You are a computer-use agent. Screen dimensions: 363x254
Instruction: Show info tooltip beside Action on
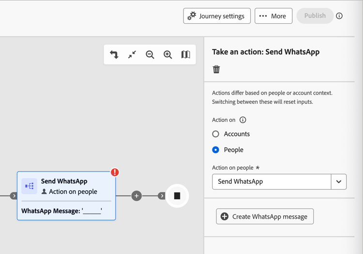[243, 120]
